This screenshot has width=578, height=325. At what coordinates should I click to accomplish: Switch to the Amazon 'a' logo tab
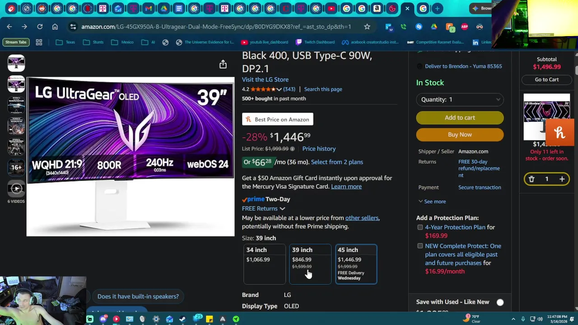(x=377, y=8)
